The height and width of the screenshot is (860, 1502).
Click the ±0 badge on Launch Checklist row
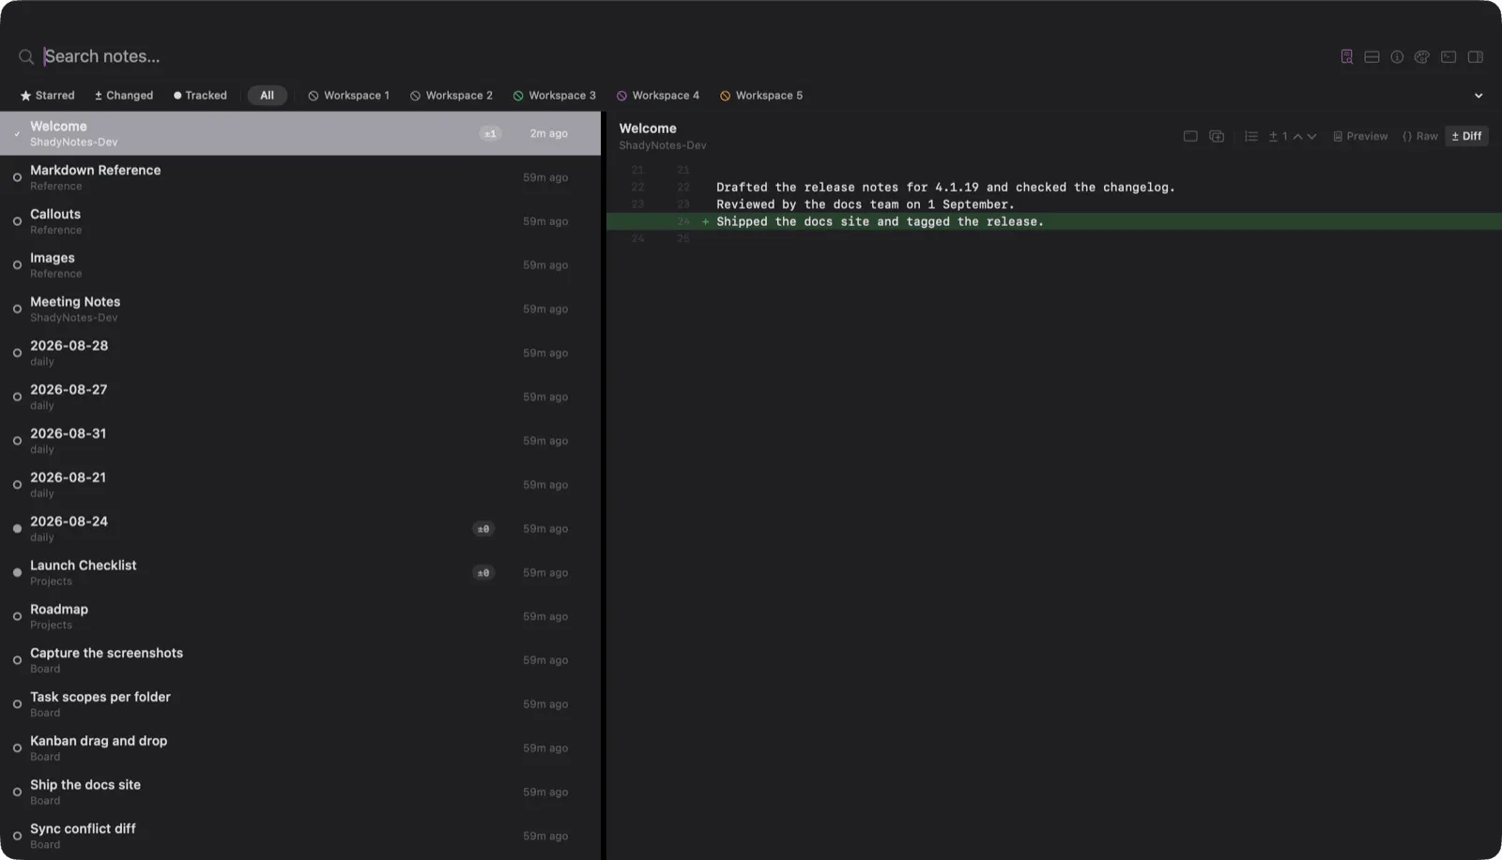coord(483,573)
